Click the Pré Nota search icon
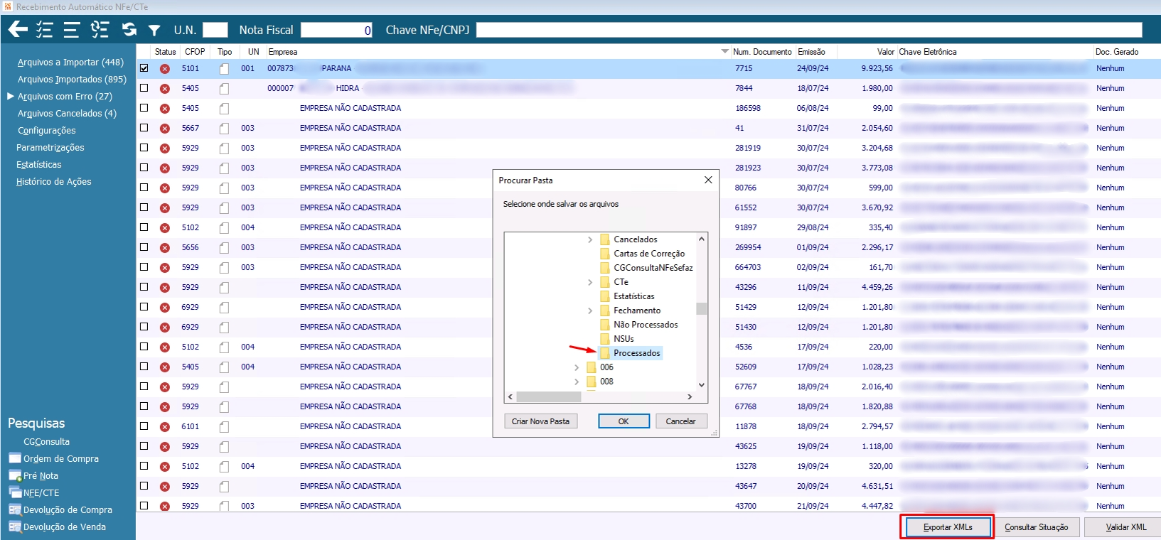 tap(15, 475)
